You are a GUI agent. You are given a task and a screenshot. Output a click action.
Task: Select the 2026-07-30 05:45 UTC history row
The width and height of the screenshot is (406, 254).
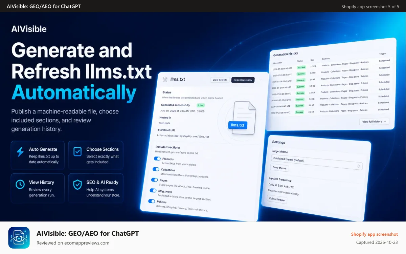pos(331,64)
